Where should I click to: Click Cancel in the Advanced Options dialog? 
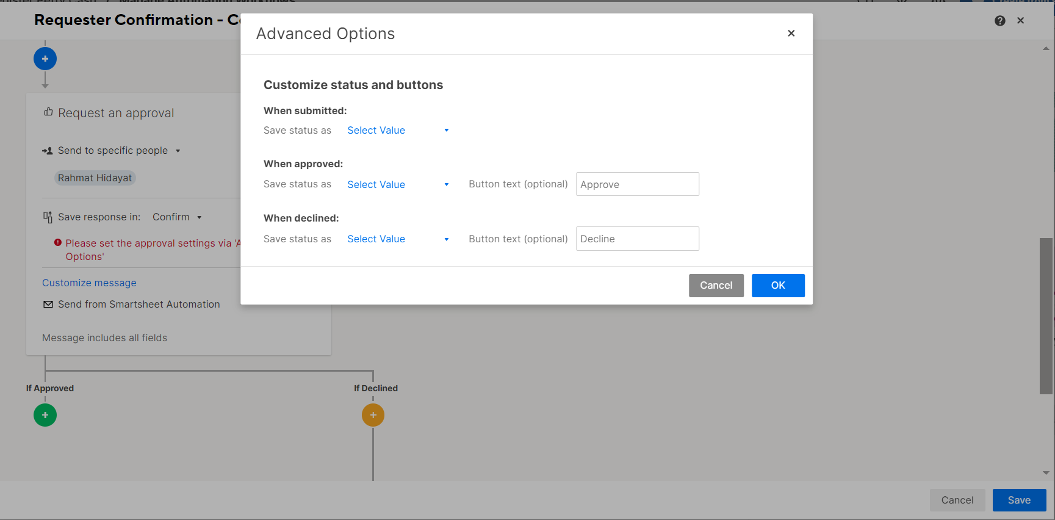point(716,286)
